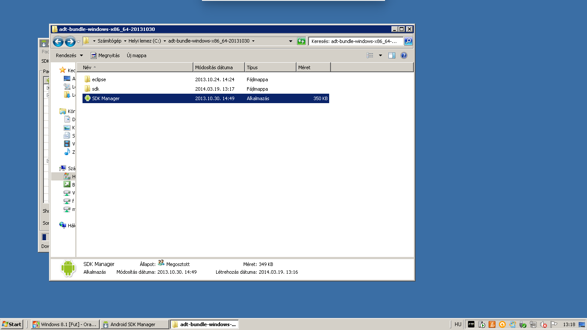Expand the view options dropdown arrow
The height and width of the screenshot is (330, 587).
[380, 55]
